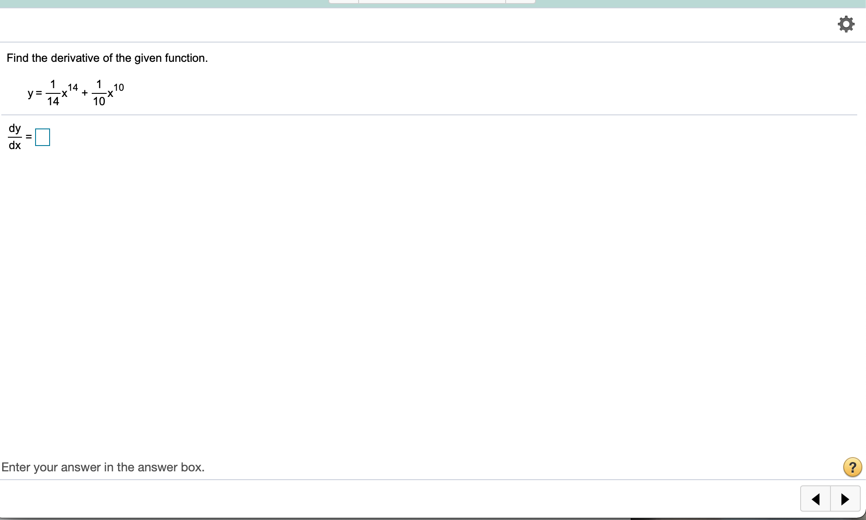Screen dimensions: 866x520
Task: Click the teal header strip at top
Action: (176, 4)
